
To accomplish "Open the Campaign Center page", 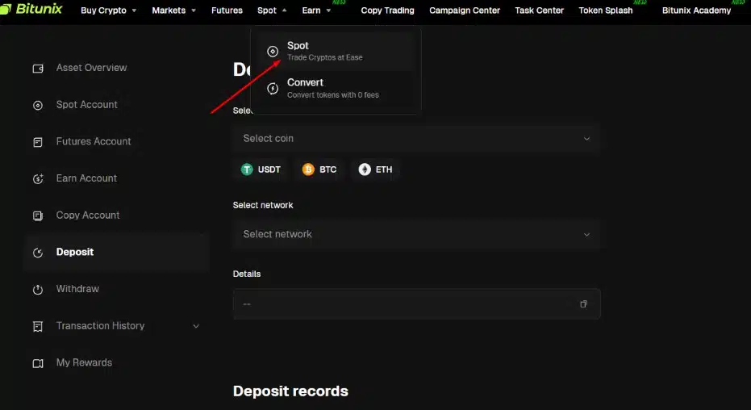I will pyautogui.click(x=465, y=10).
